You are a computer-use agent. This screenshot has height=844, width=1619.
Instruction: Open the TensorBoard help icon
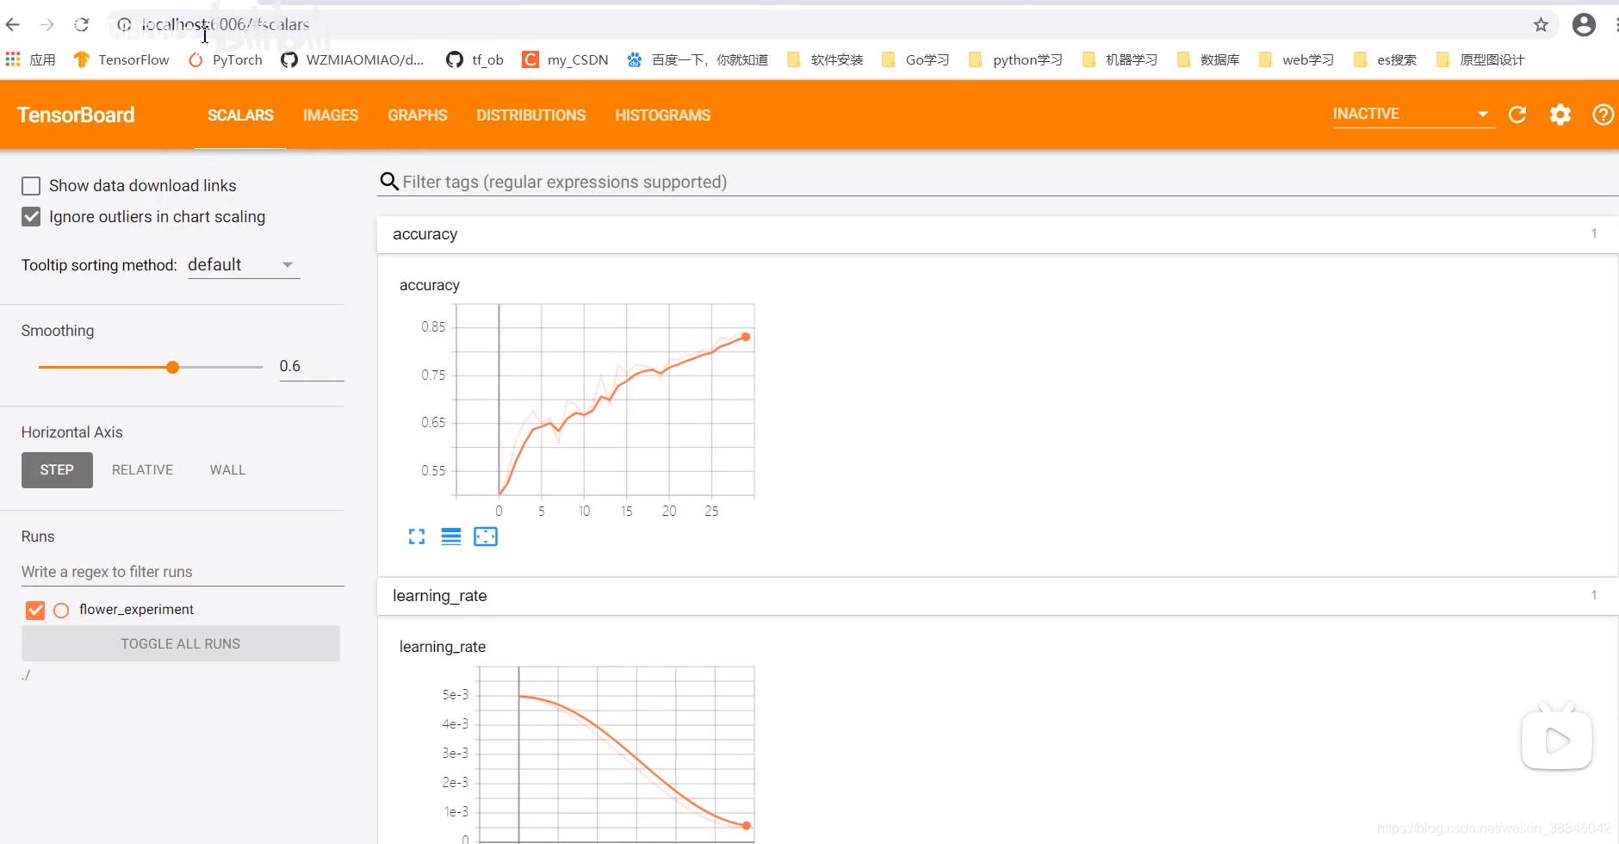point(1603,115)
